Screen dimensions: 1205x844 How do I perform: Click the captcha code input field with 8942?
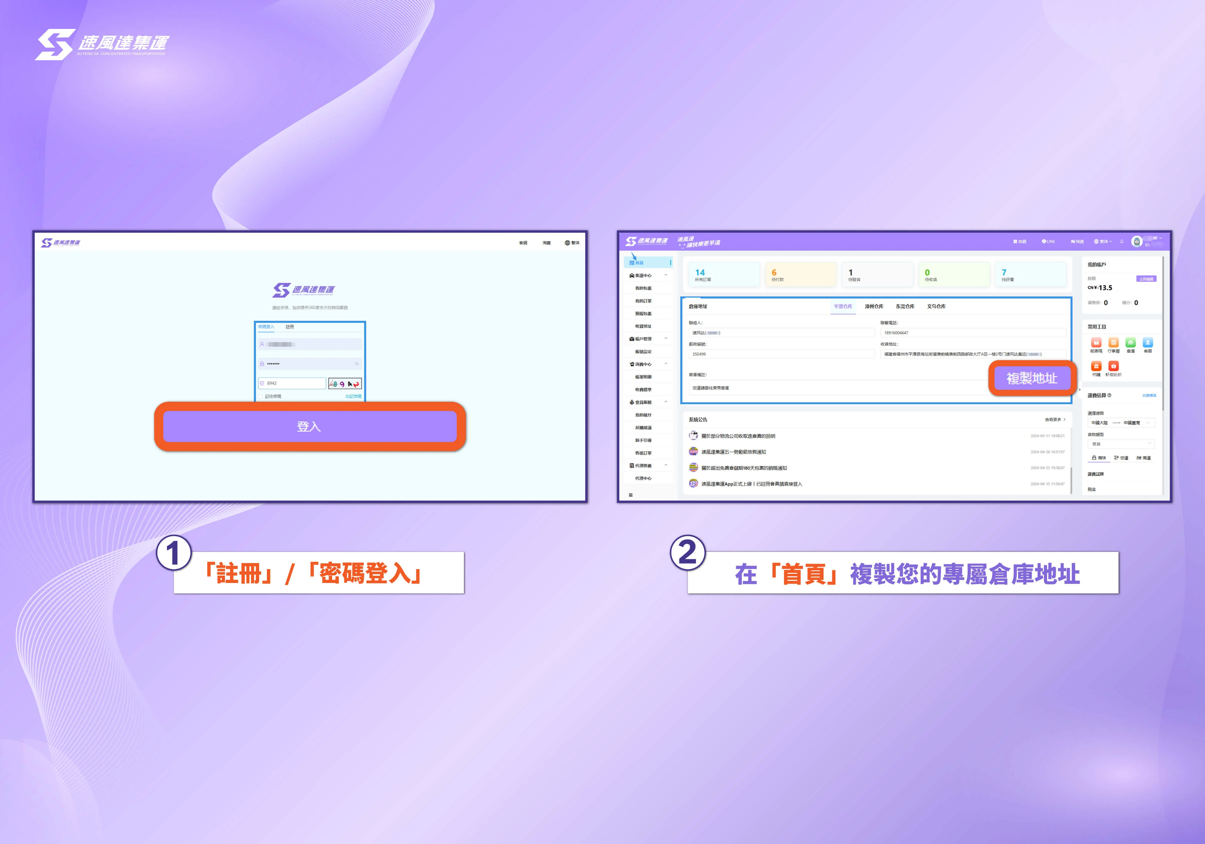point(292,383)
